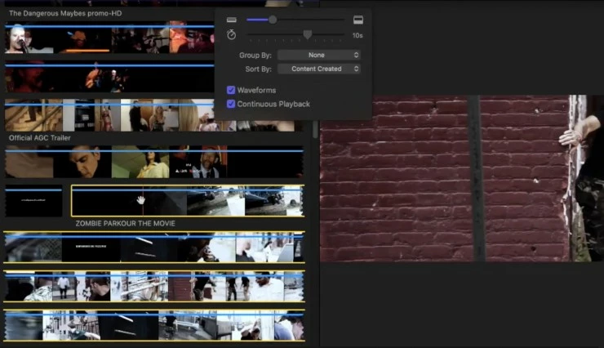604x348 pixels.
Task: Select the singer filmstrip of Dangerous Maybes
Action: [x=109, y=38]
